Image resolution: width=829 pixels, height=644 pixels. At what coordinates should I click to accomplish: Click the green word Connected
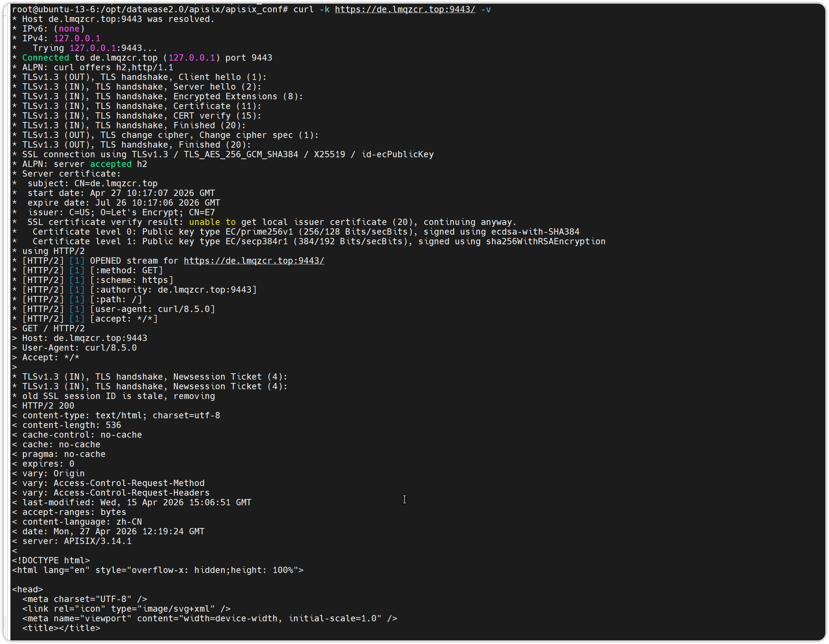point(45,58)
